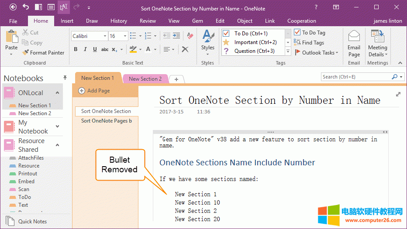
Task: Toggle the To Do Tag checkbox
Action: tap(297, 33)
